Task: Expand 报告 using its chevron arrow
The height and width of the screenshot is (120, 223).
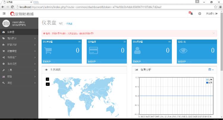Action: [x=35, y=76]
